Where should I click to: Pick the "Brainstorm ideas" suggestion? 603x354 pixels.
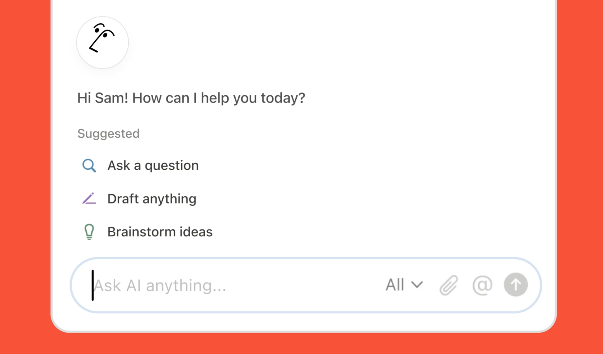pyautogui.click(x=147, y=232)
